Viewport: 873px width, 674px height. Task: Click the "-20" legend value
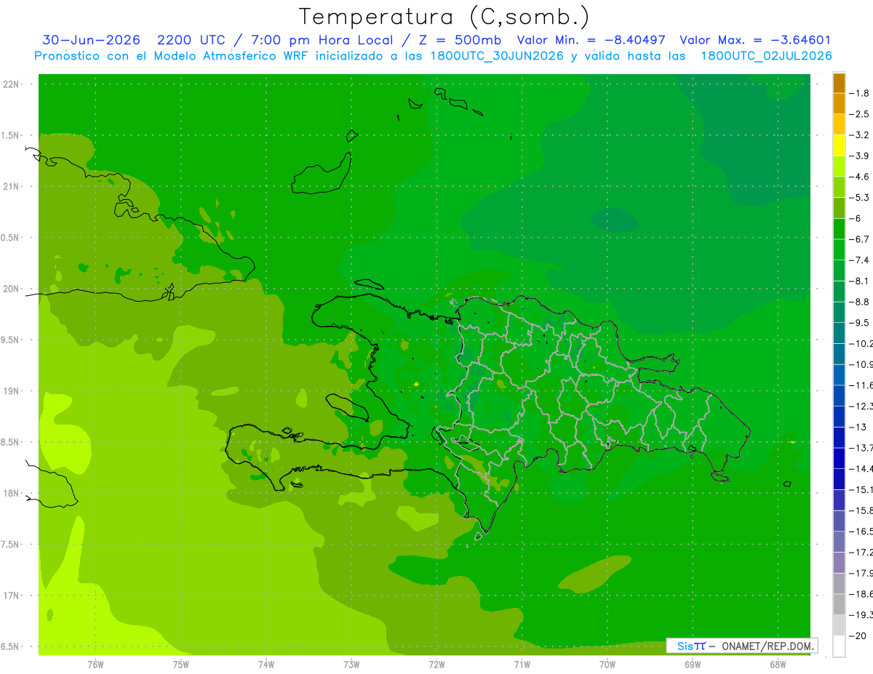(x=858, y=636)
